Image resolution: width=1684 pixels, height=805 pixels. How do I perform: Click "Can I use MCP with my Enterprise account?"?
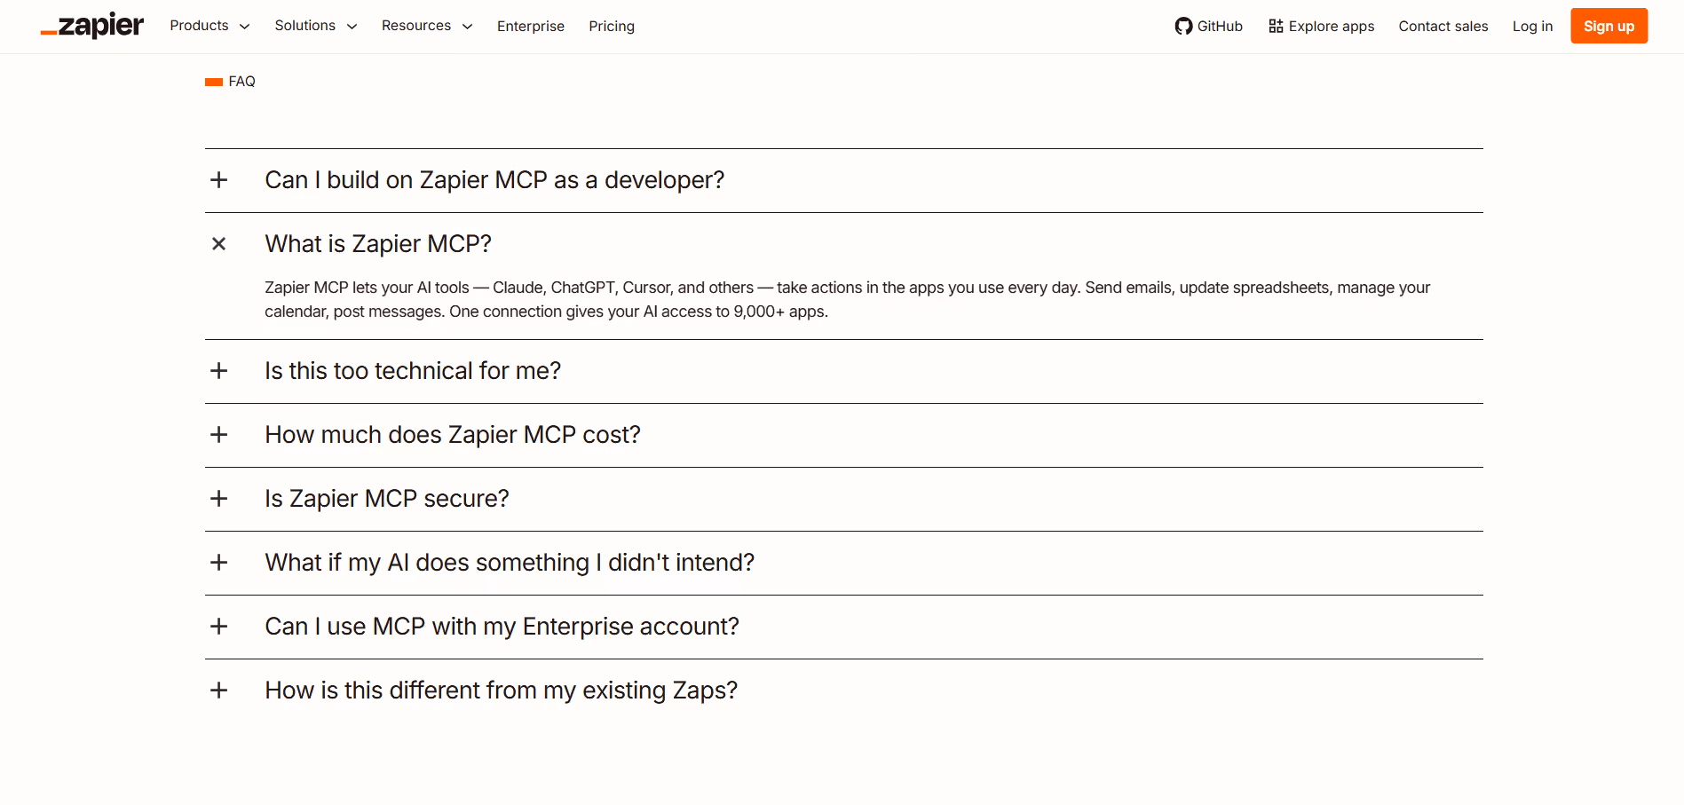pyautogui.click(x=502, y=627)
